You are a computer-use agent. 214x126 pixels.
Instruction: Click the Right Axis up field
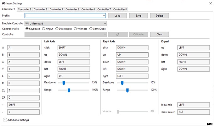(x=132, y=55)
